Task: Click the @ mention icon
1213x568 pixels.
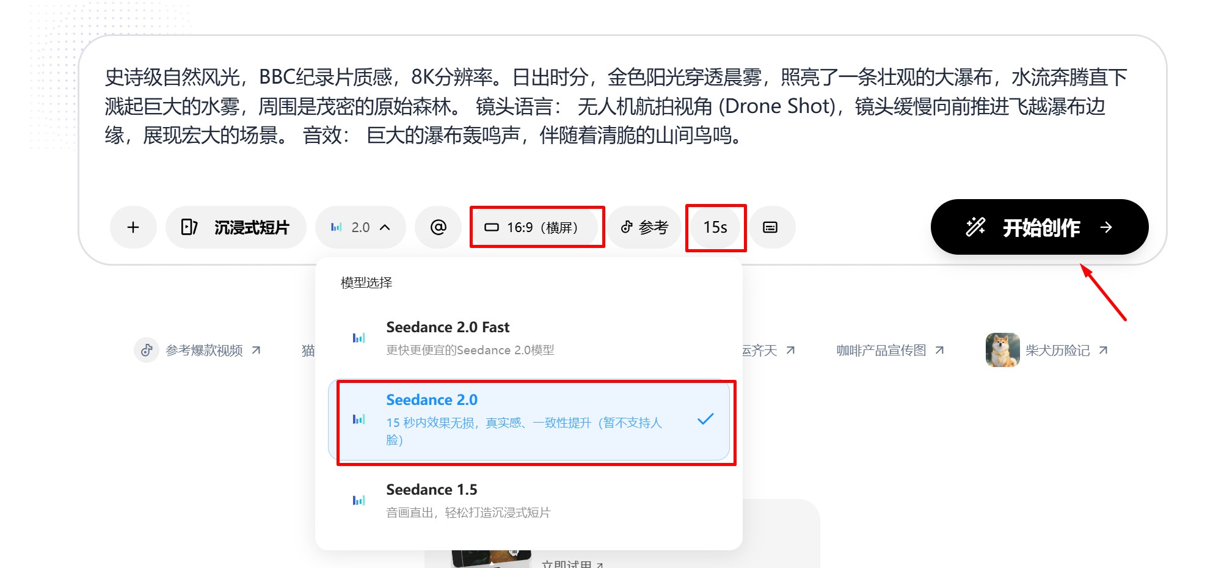Action: click(x=437, y=227)
